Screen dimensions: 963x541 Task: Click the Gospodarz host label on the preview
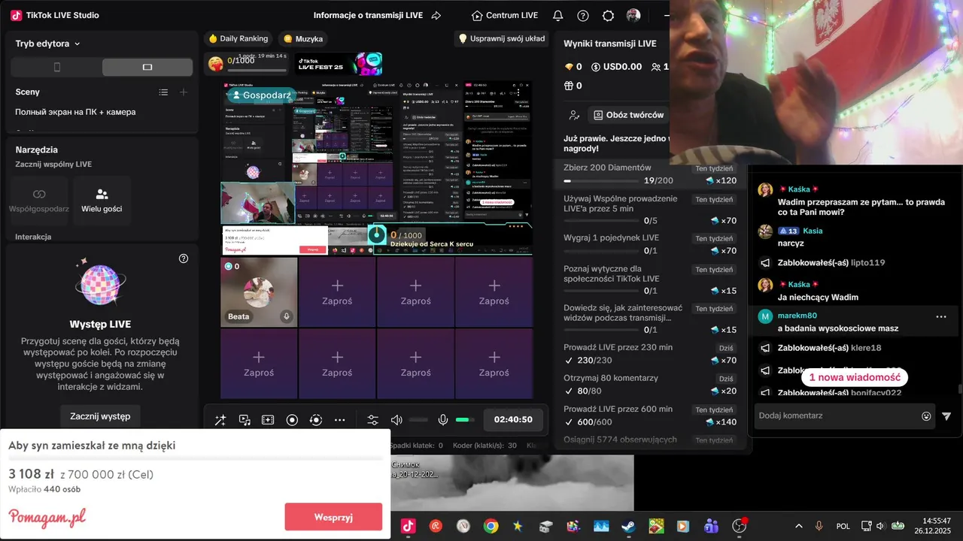pos(261,95)
